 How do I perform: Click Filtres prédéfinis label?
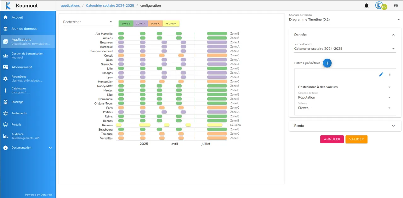pyautogui.click(x=307, y=63)
